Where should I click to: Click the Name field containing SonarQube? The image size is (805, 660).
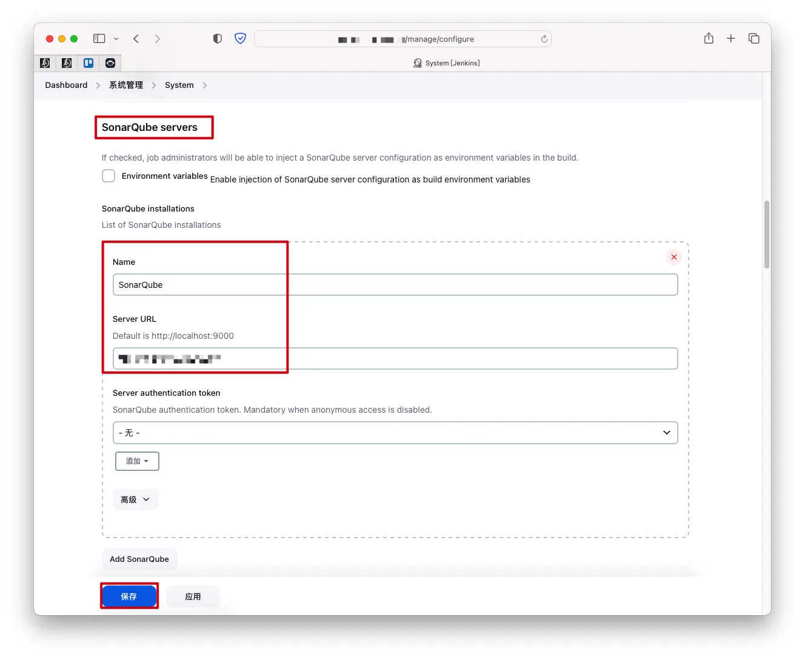[395, 285]
